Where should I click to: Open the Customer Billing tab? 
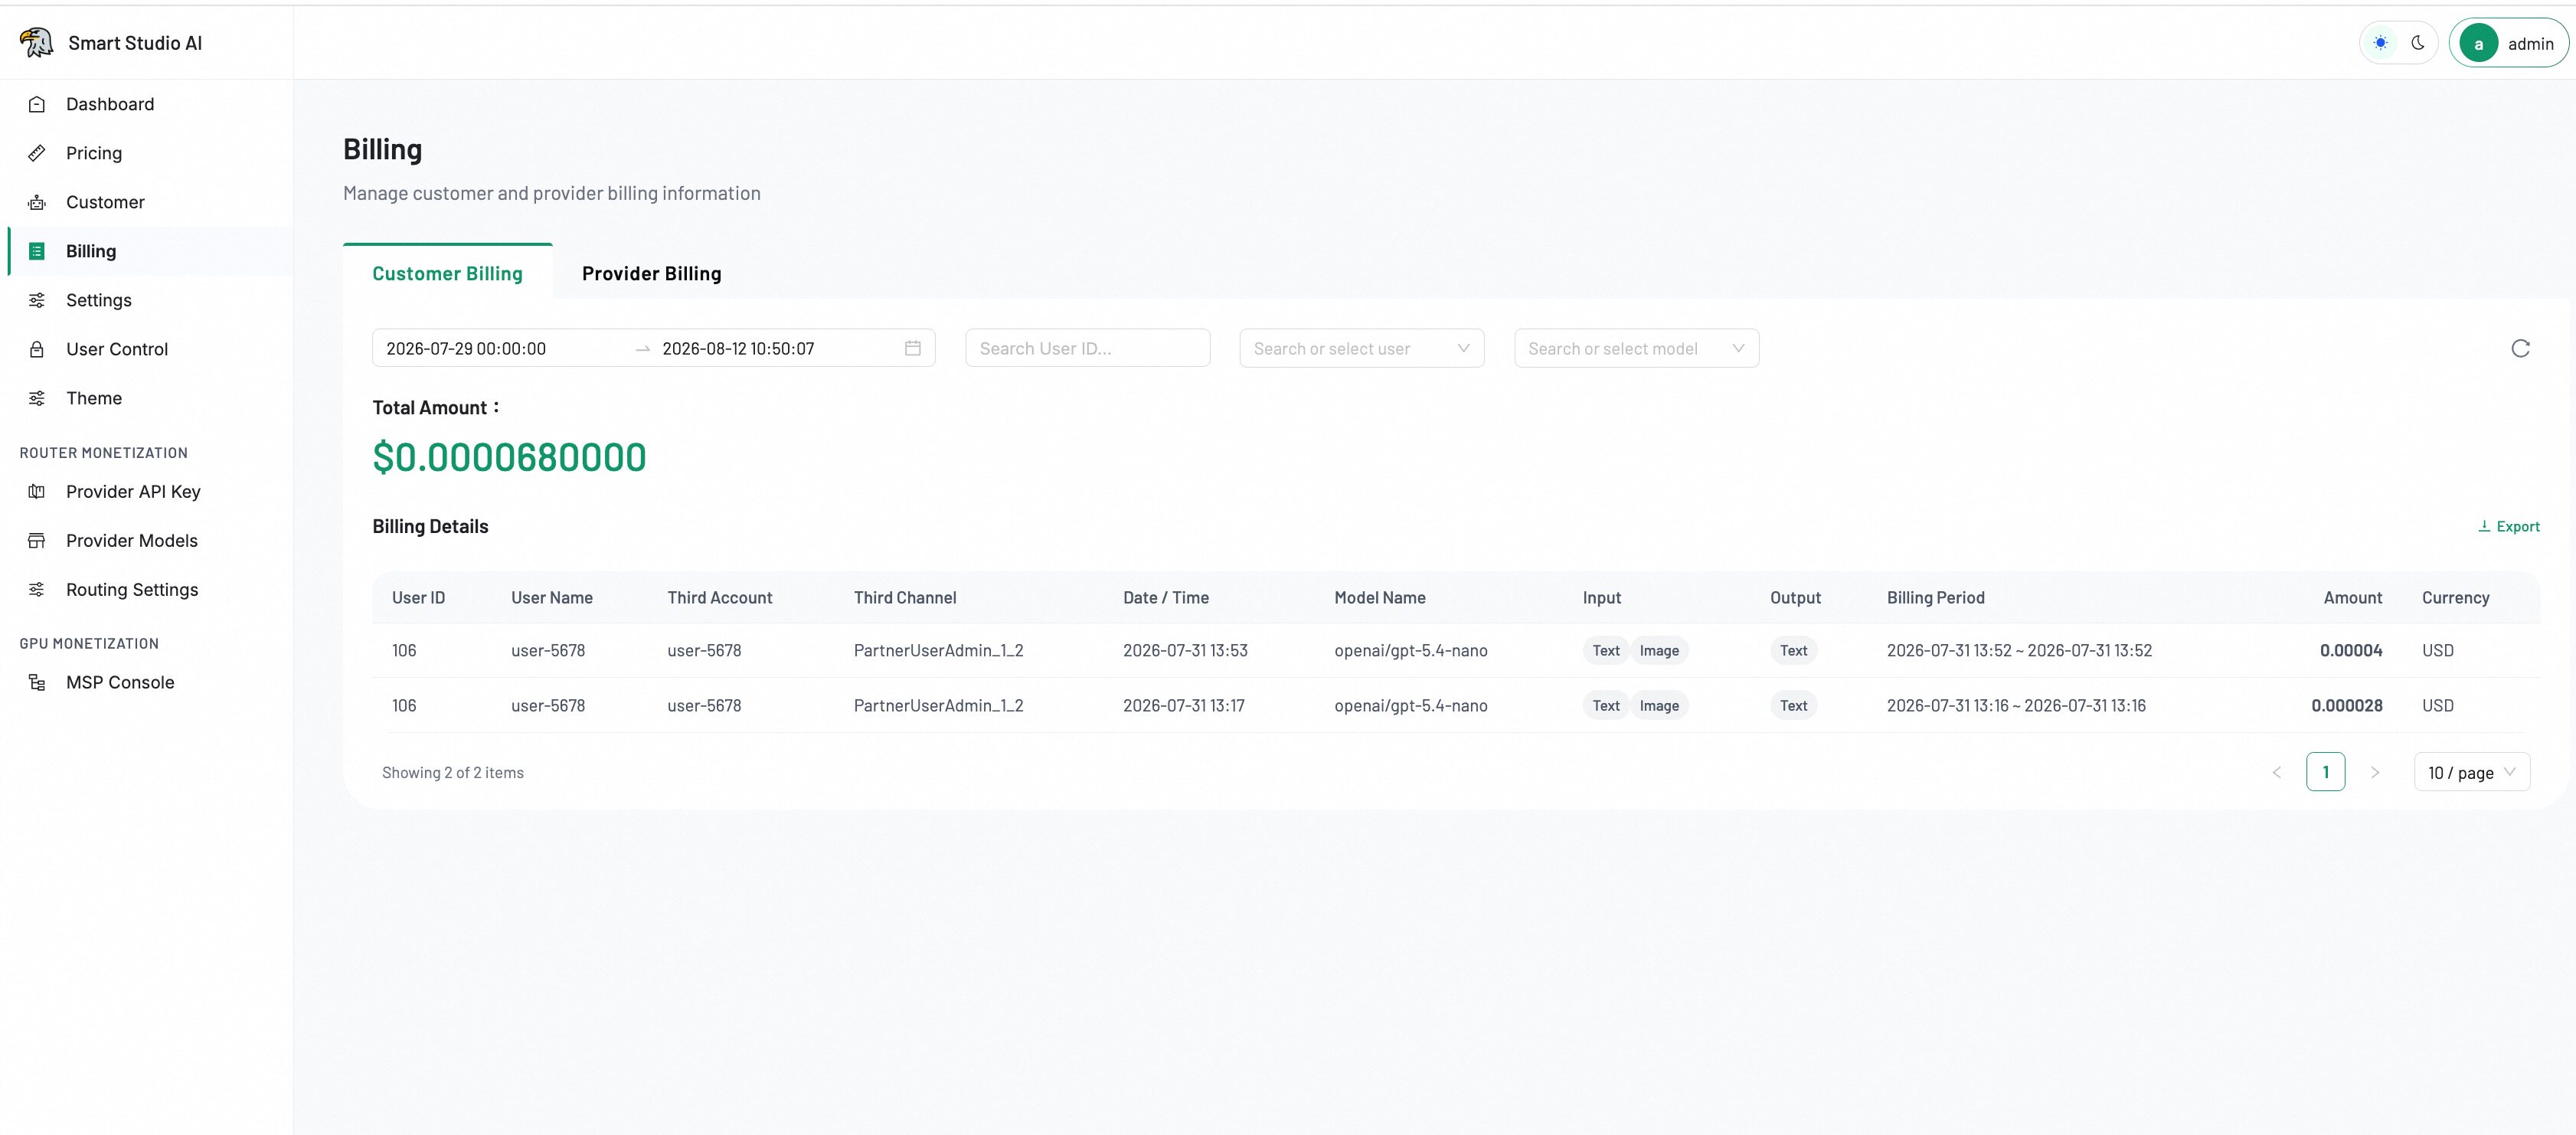447,273
